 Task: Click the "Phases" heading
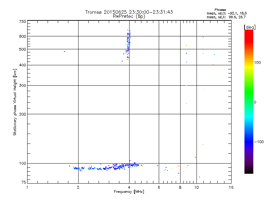(220, 10)
